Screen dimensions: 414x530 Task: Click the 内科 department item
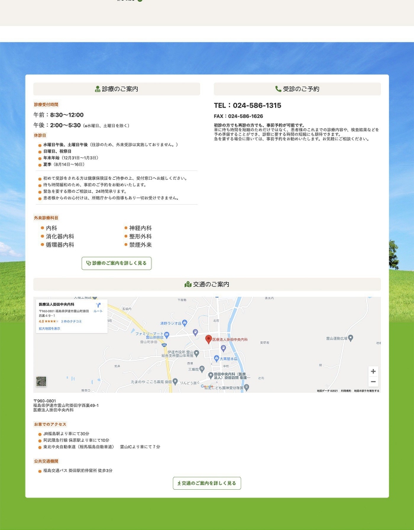(x=51, y=228)
